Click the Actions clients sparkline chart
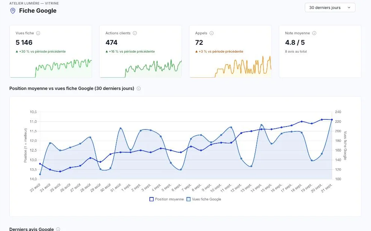 pos(140,68)
